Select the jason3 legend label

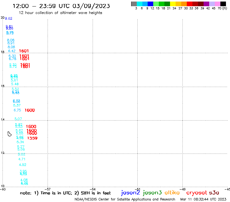[152, 193]
